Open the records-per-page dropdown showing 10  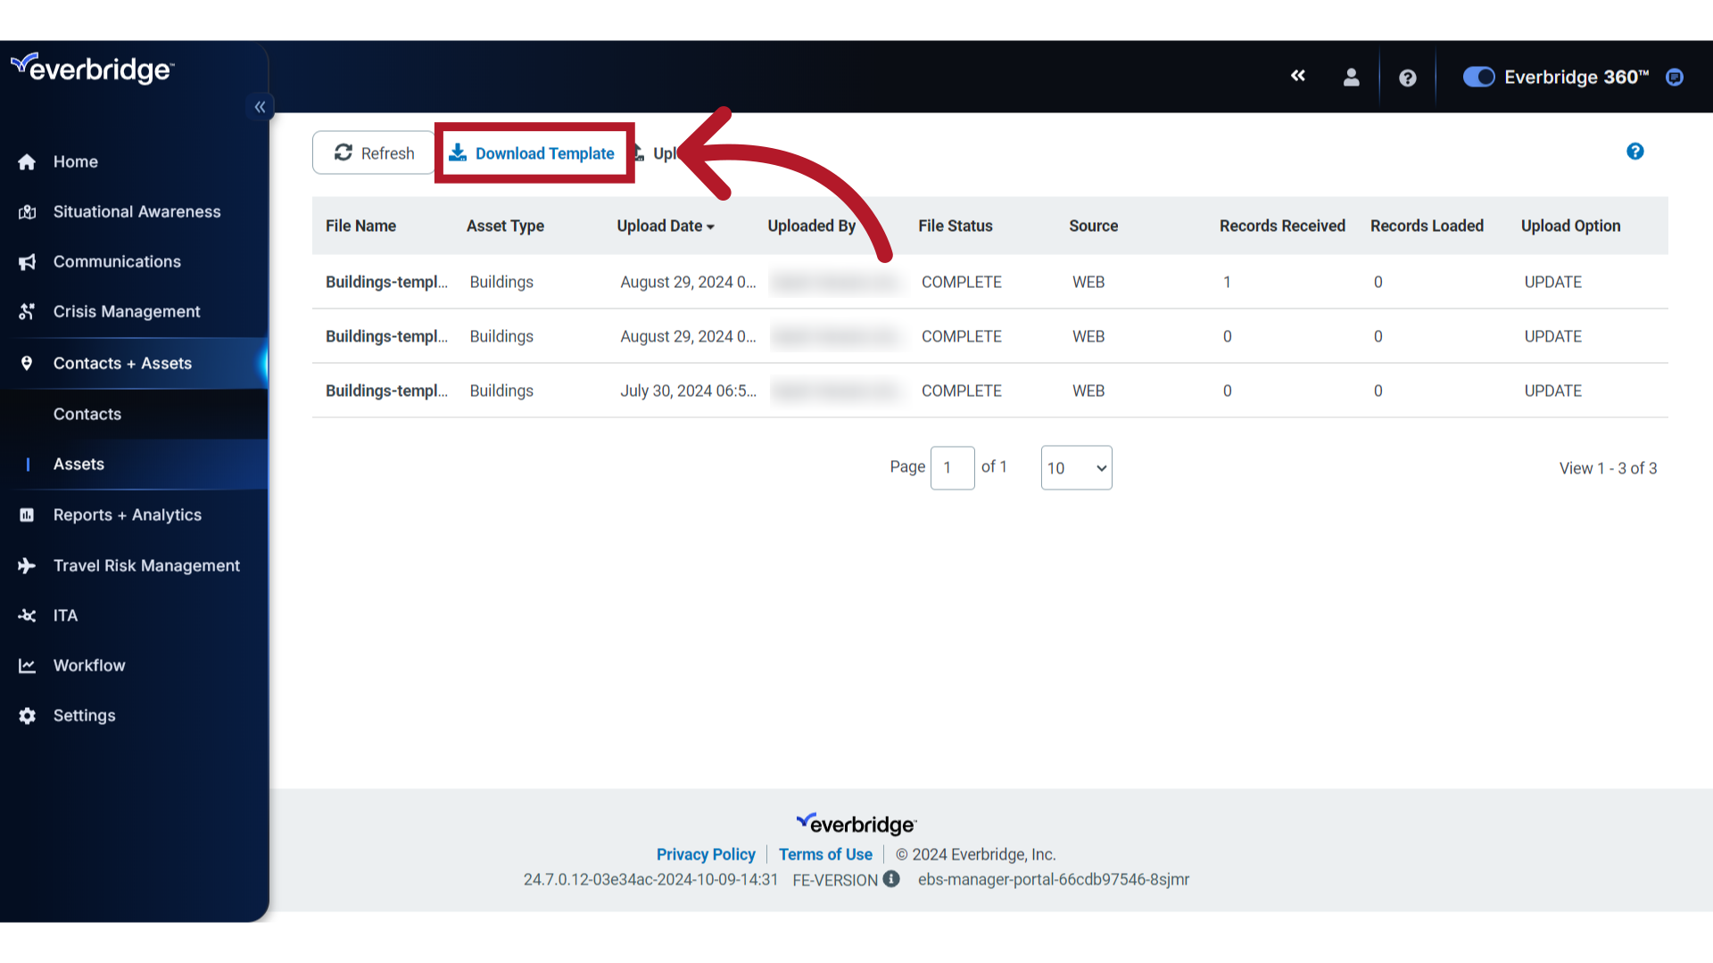(1076, 467)
